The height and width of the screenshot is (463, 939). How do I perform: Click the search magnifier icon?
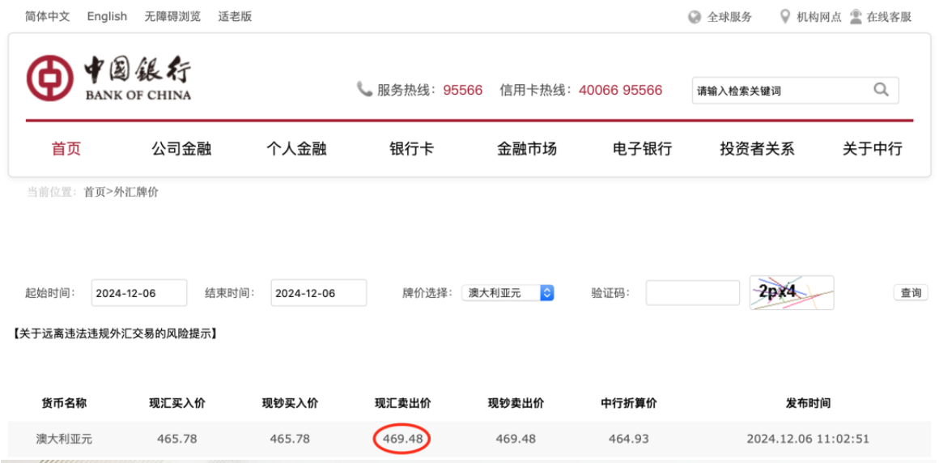pyautogui.click(x=881, y=90)
